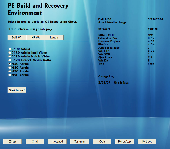Screen dimensions: 170x149
Task: Click the 'Dell M50' image title
Action: coord(105,19)
